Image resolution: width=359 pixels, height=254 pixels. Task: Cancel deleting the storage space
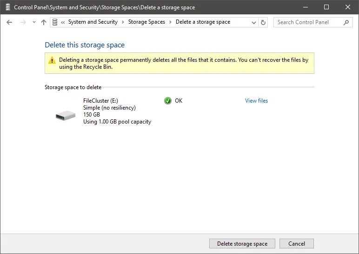click(297, 244)
